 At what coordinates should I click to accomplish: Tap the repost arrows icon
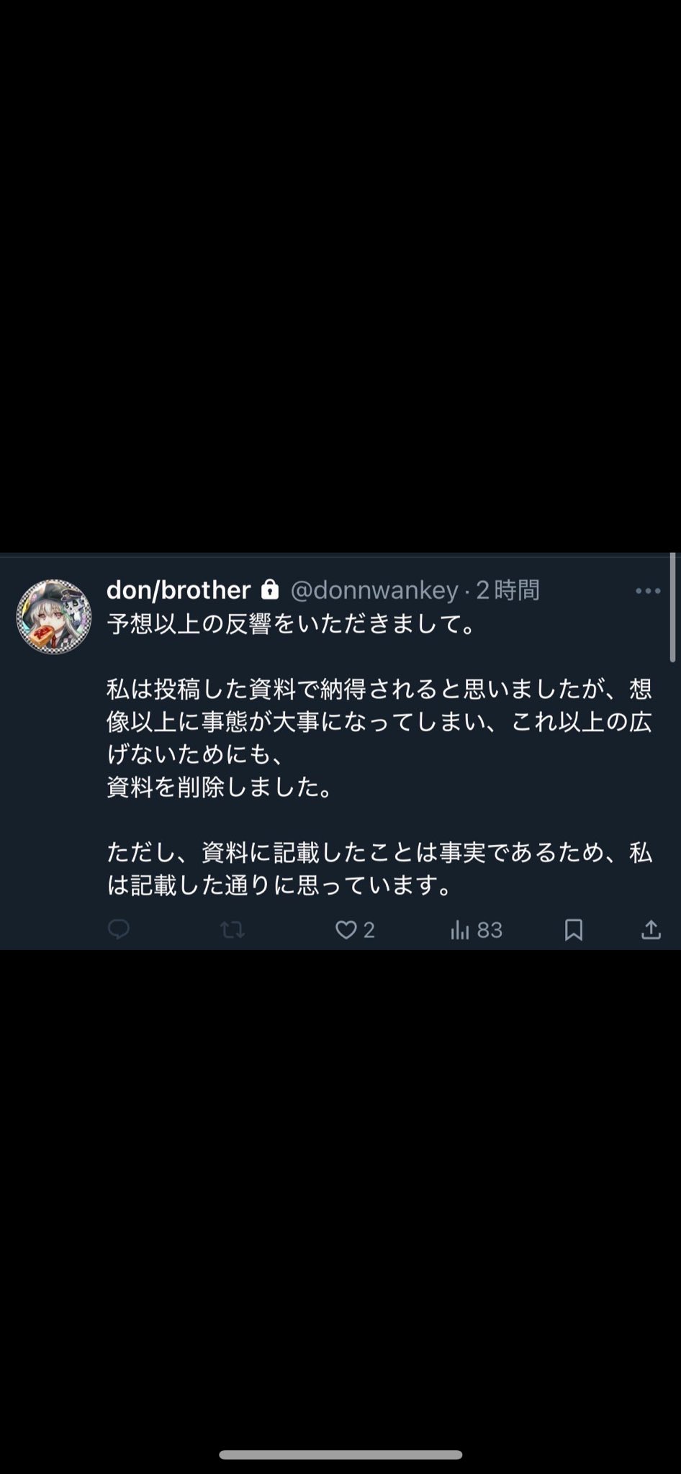click(x=232, y=931)
